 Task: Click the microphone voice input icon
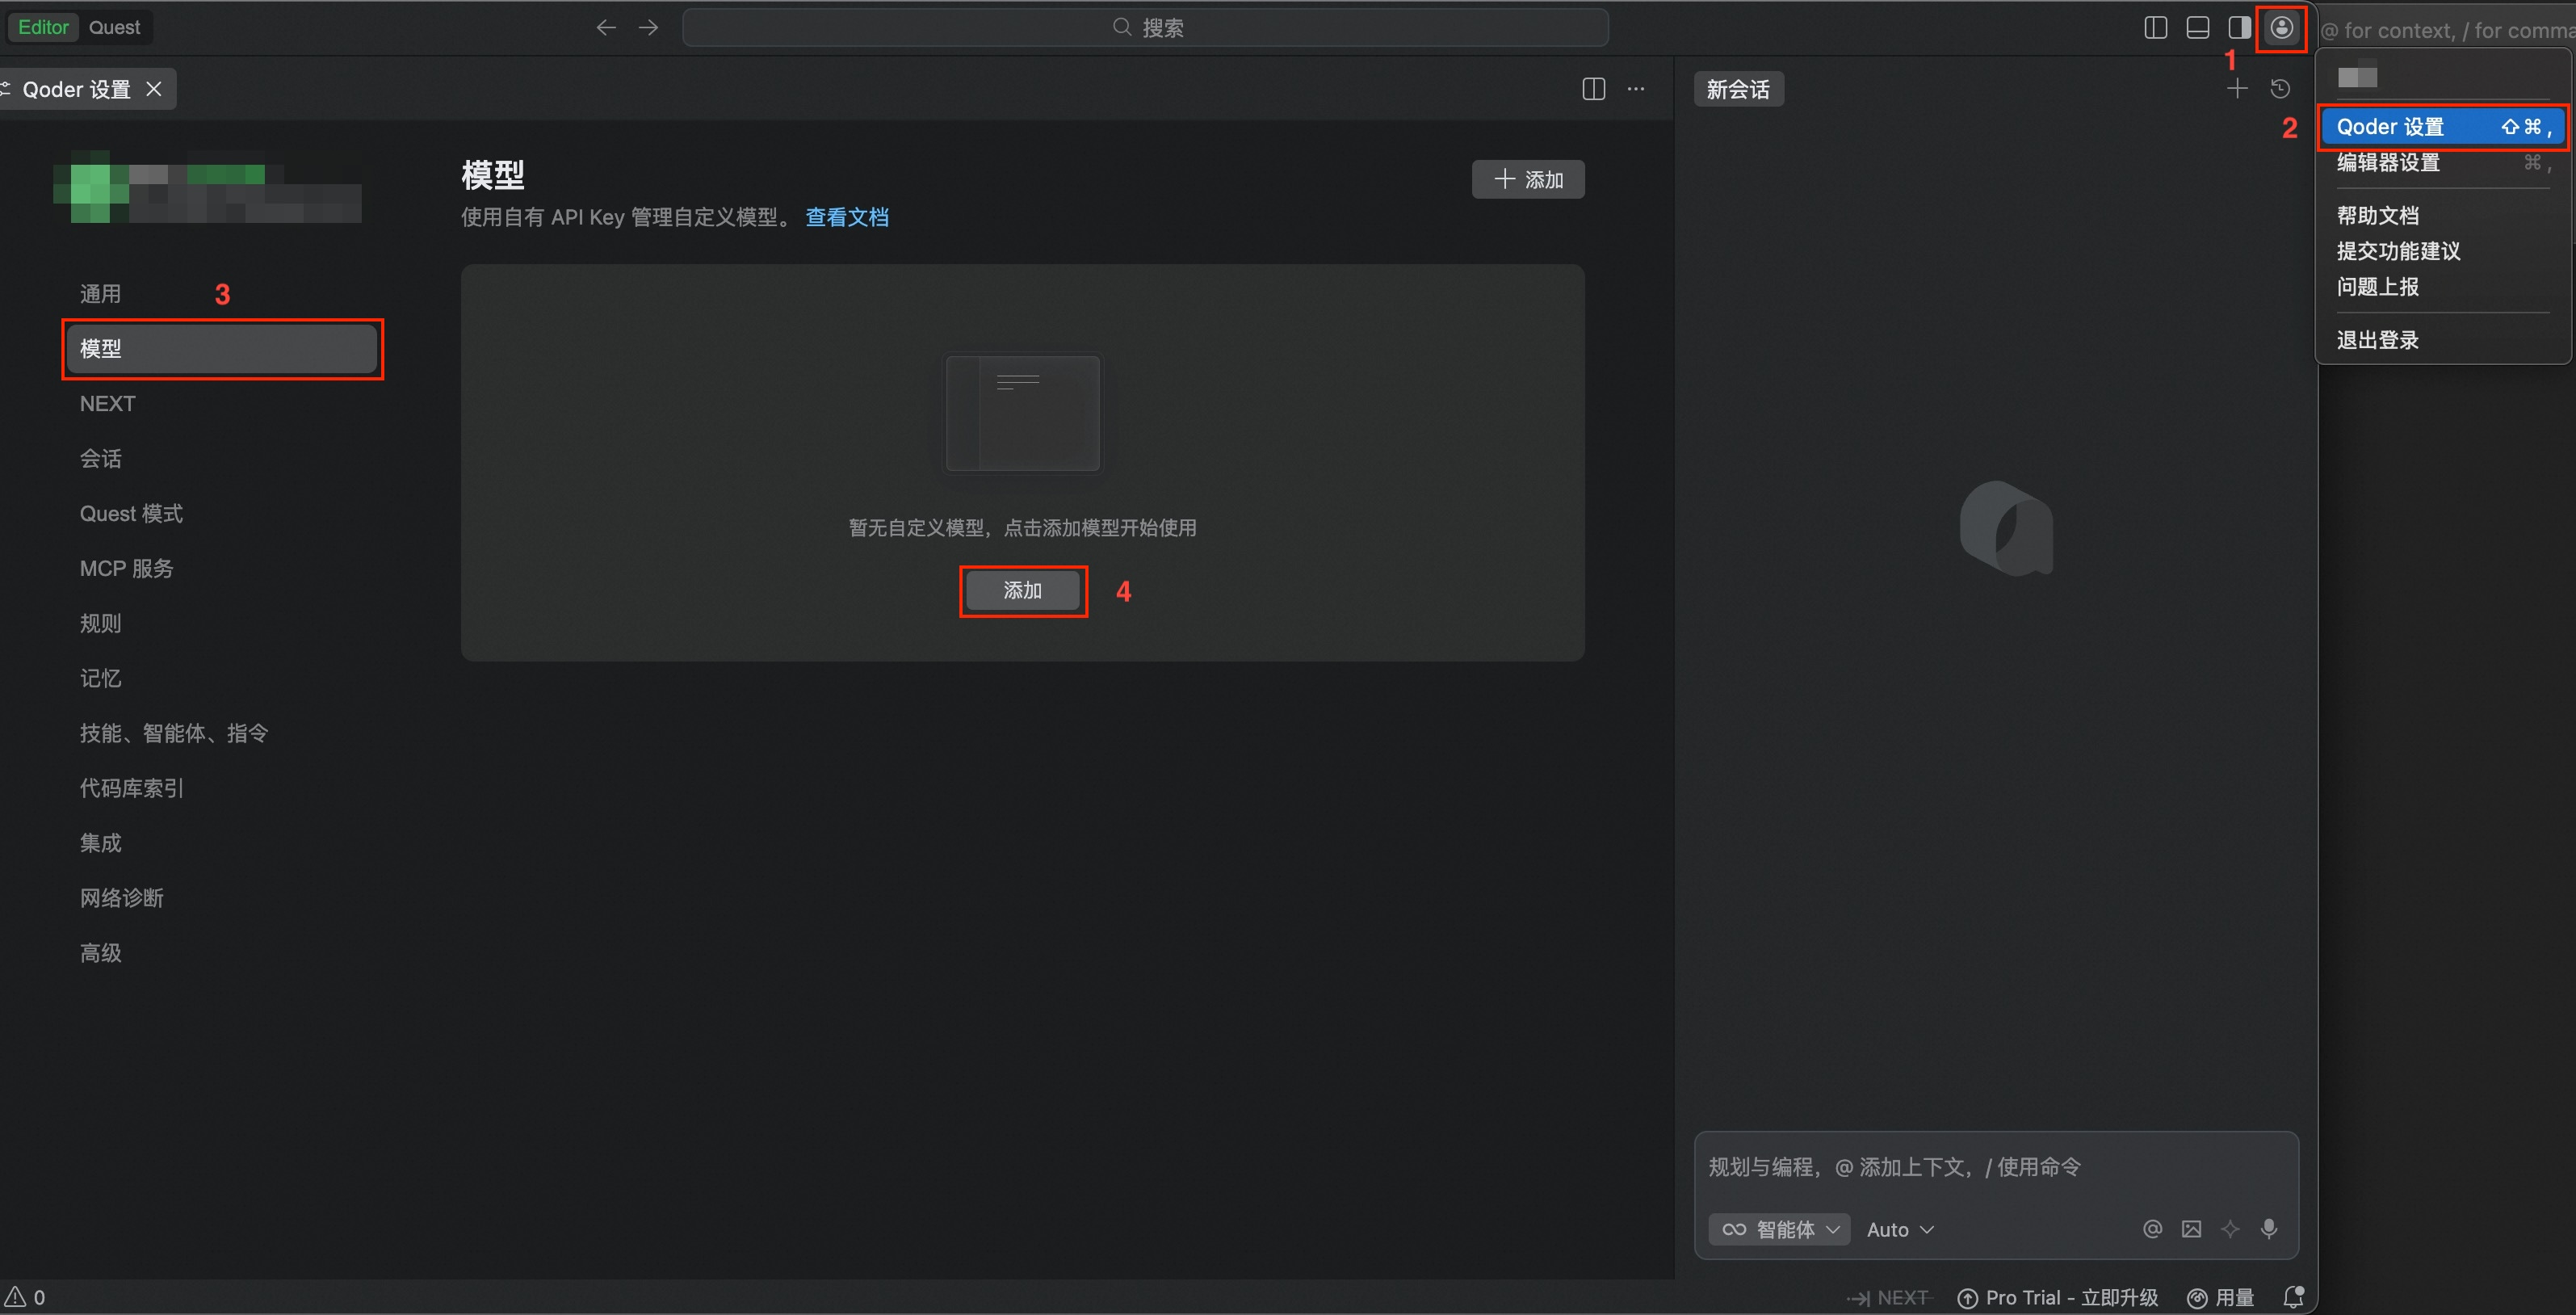point(2269,1229)
